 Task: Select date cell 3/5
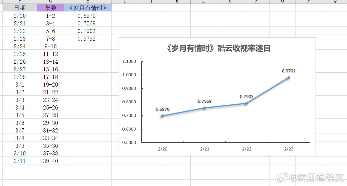coord(20,115)
